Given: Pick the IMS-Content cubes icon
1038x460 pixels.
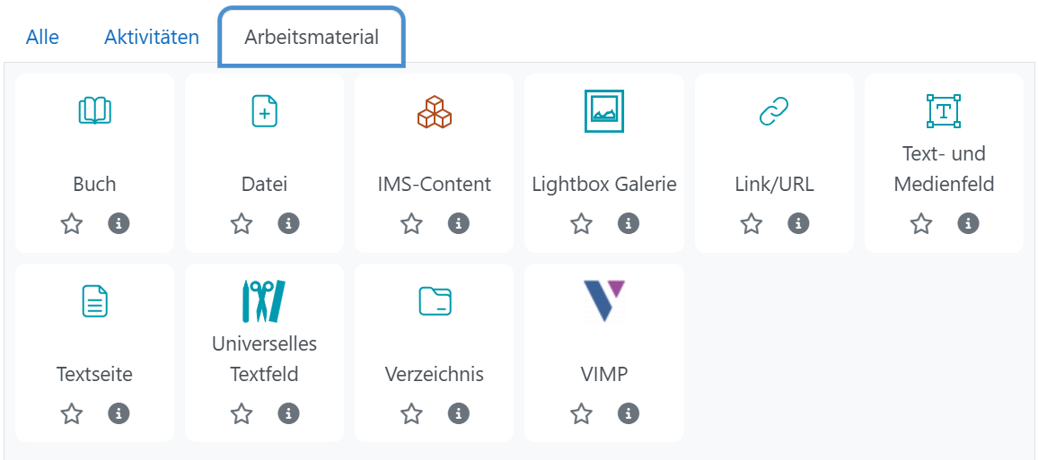Looking at the screenshot, I should 434,111.
